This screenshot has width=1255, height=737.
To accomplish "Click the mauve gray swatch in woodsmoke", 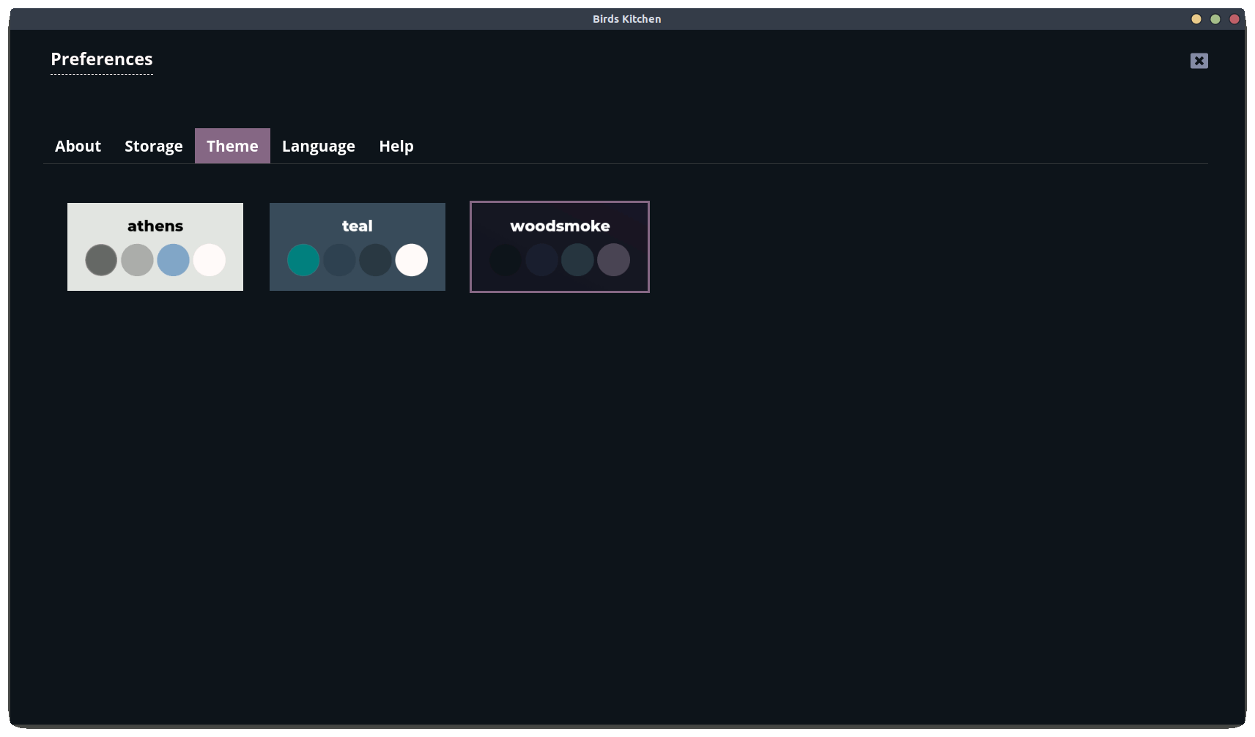I will point(614,260).
